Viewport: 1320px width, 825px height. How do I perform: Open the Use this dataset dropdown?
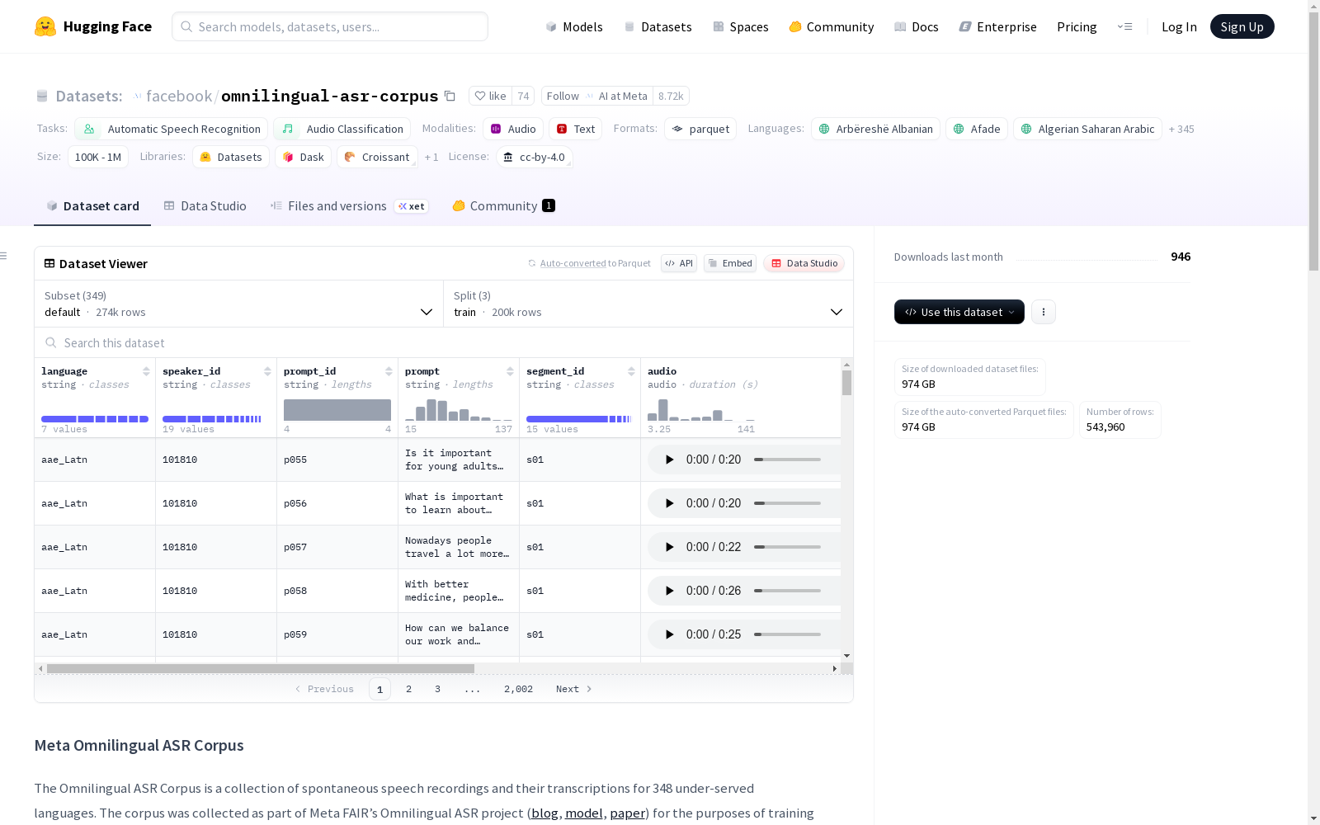pos(959,312)
